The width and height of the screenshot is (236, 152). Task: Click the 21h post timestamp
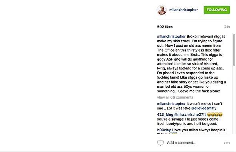pos(227,27)
